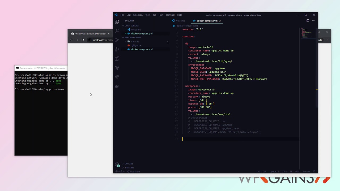The image size is (340, 191).
Task: Open the Help menu
Action: click(180, 15)
